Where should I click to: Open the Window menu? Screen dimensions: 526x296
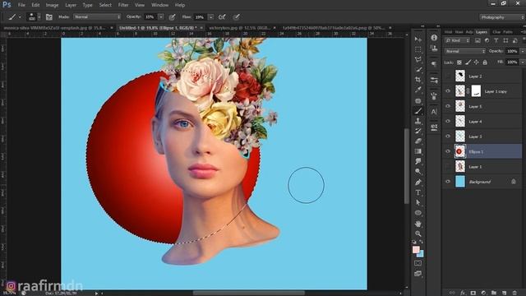pyautogui.click(x=159, y=5)
